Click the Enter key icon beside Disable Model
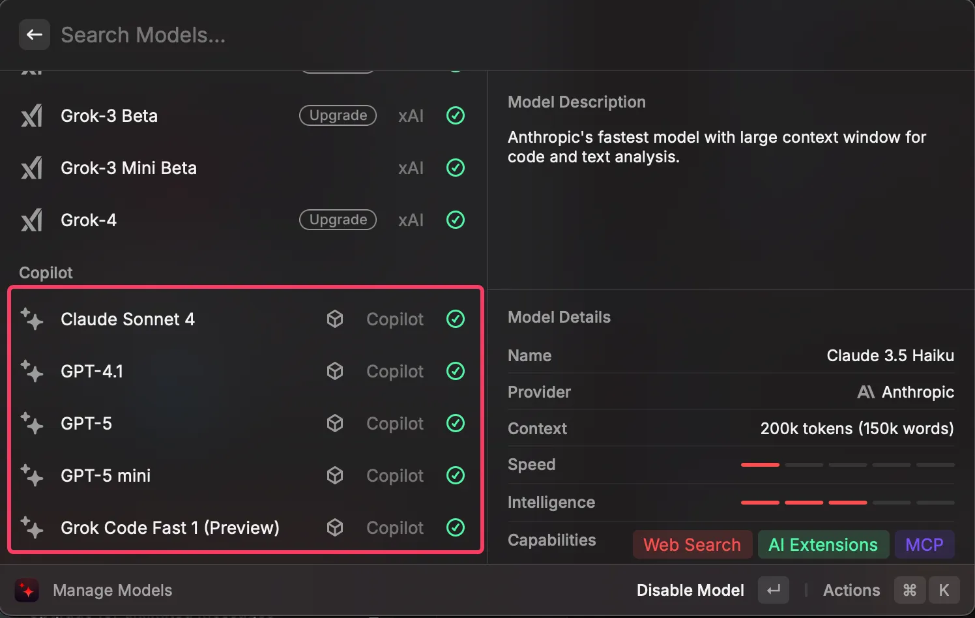 (x=773, y=590)
